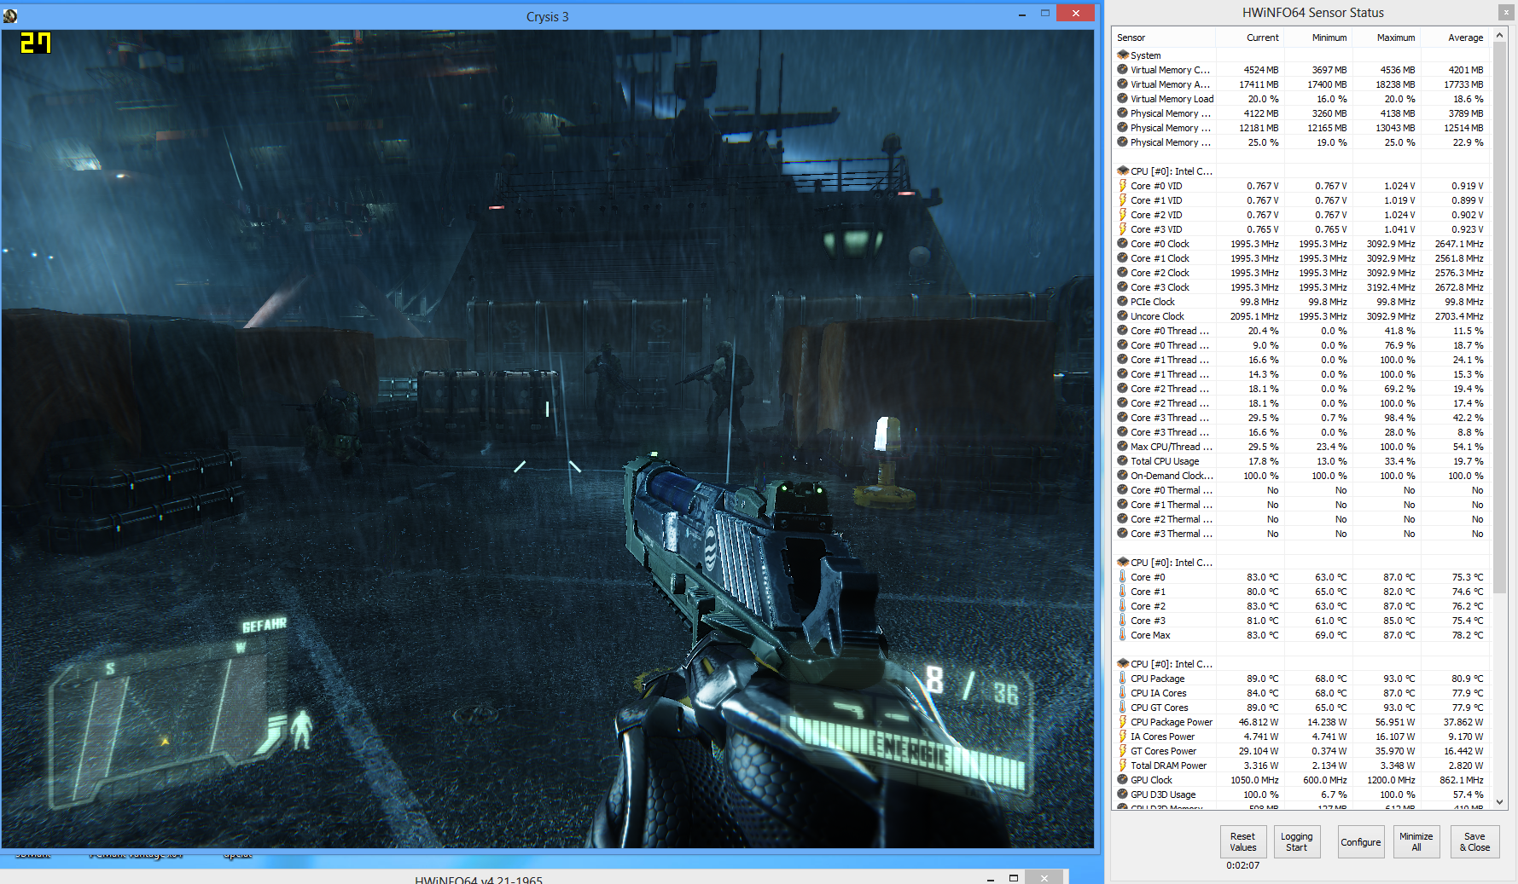Click the Save & Close button
The height and width of the screenshot is (884, 1518).
click(x=1474, y=841)
